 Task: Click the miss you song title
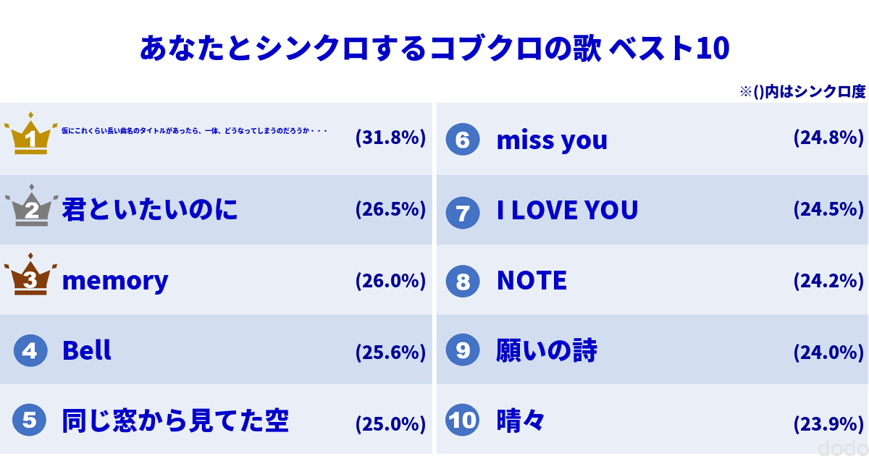pyautogui.click(x=552, y=140)
